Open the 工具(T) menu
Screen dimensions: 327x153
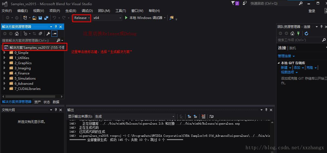(121, 11)
